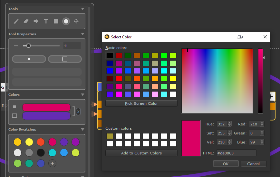The height and width of the screenshot is (177, 280).
Task: Collapse the Tools section
Action: (x=82, y=9)
